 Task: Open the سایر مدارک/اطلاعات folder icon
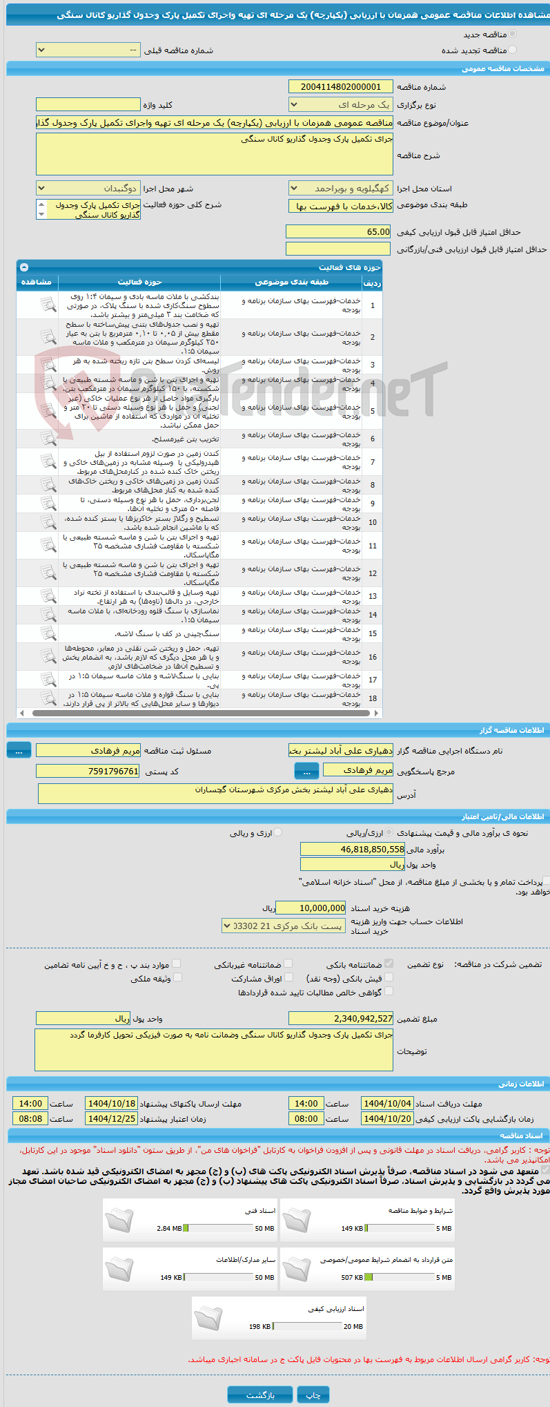click(119, 1270)
